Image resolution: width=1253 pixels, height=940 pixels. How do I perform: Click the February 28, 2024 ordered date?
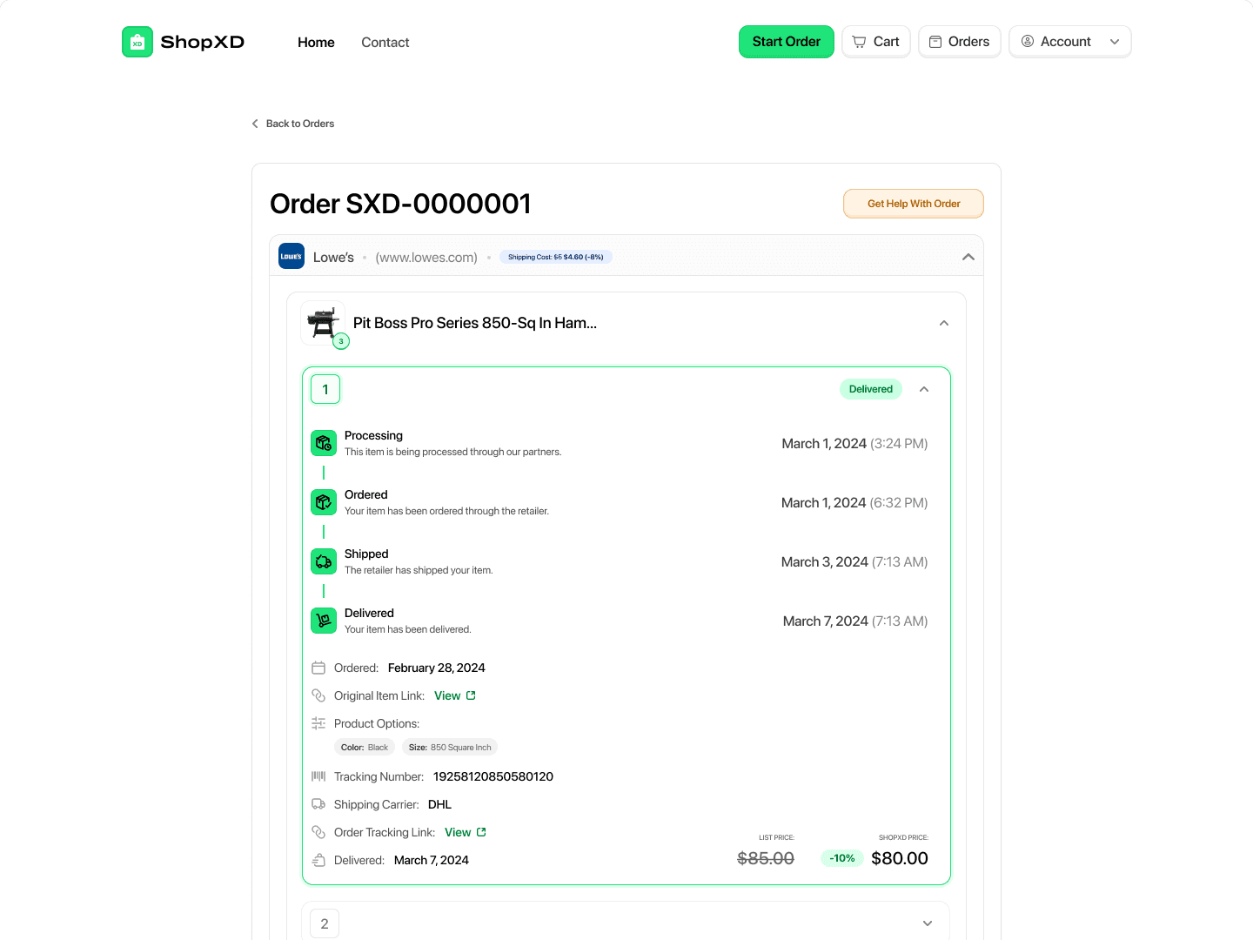click(437, 668)
